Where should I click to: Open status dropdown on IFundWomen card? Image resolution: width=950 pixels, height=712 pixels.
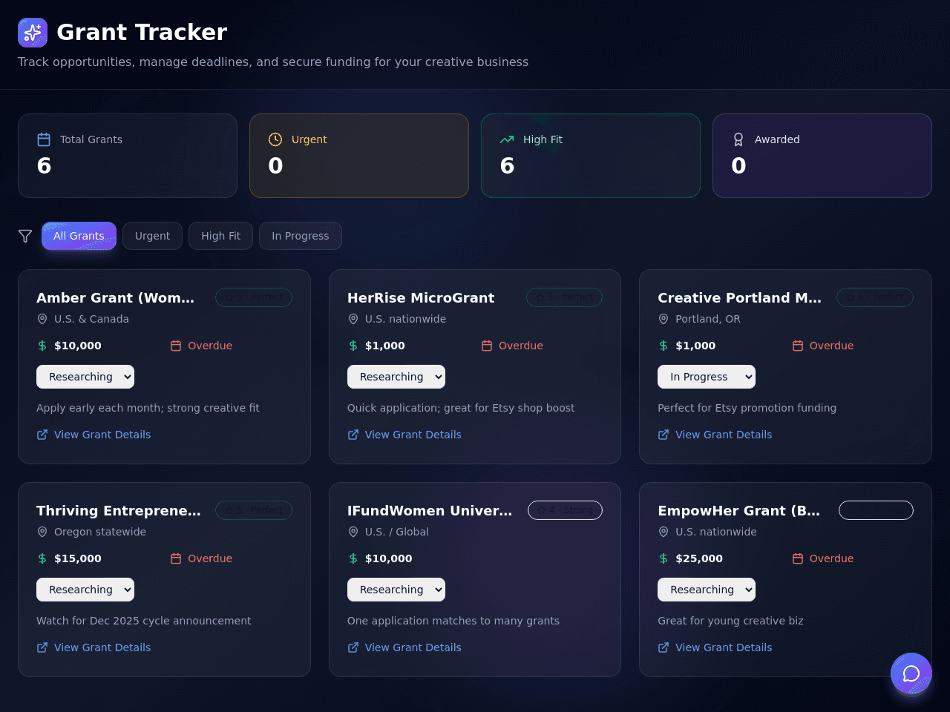[x=396, y=590]
